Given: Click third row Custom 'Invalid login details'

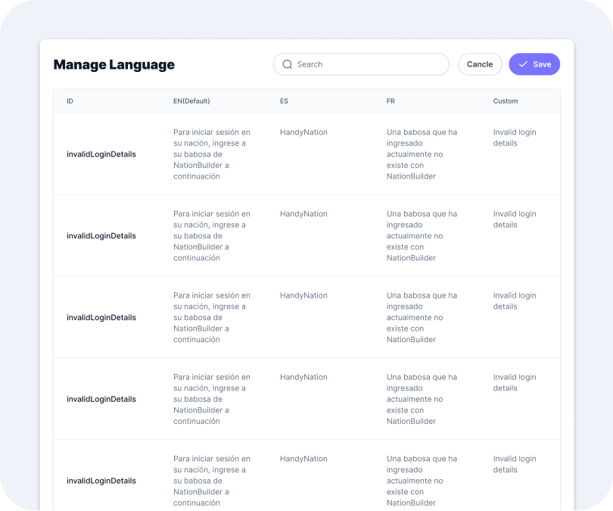Looking at the screenshot, I should point(515,301).
